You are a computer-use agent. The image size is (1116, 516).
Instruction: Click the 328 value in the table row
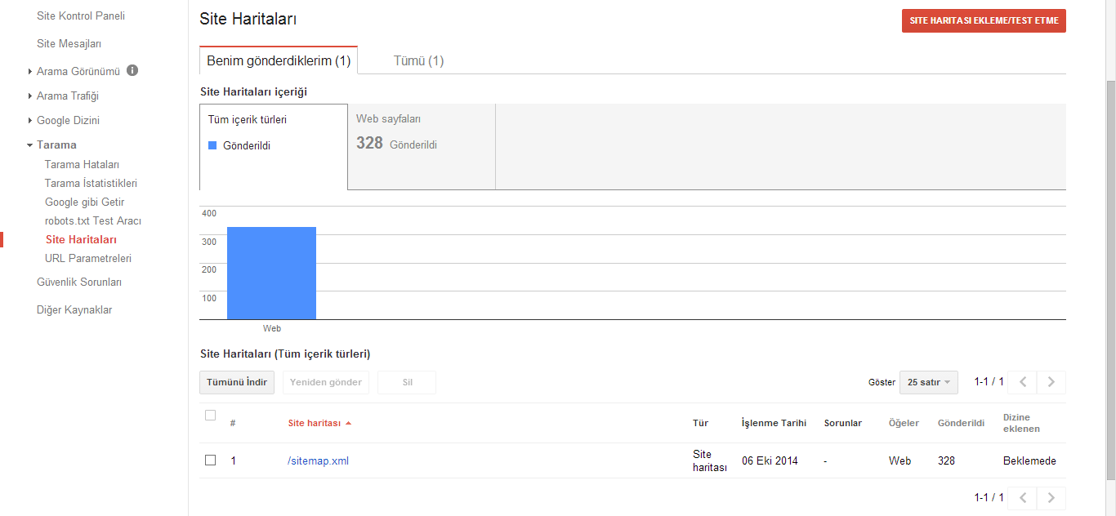click(x=946, y=460)
